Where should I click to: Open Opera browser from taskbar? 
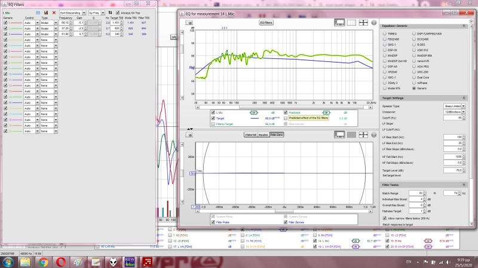[x=61, y=262]
